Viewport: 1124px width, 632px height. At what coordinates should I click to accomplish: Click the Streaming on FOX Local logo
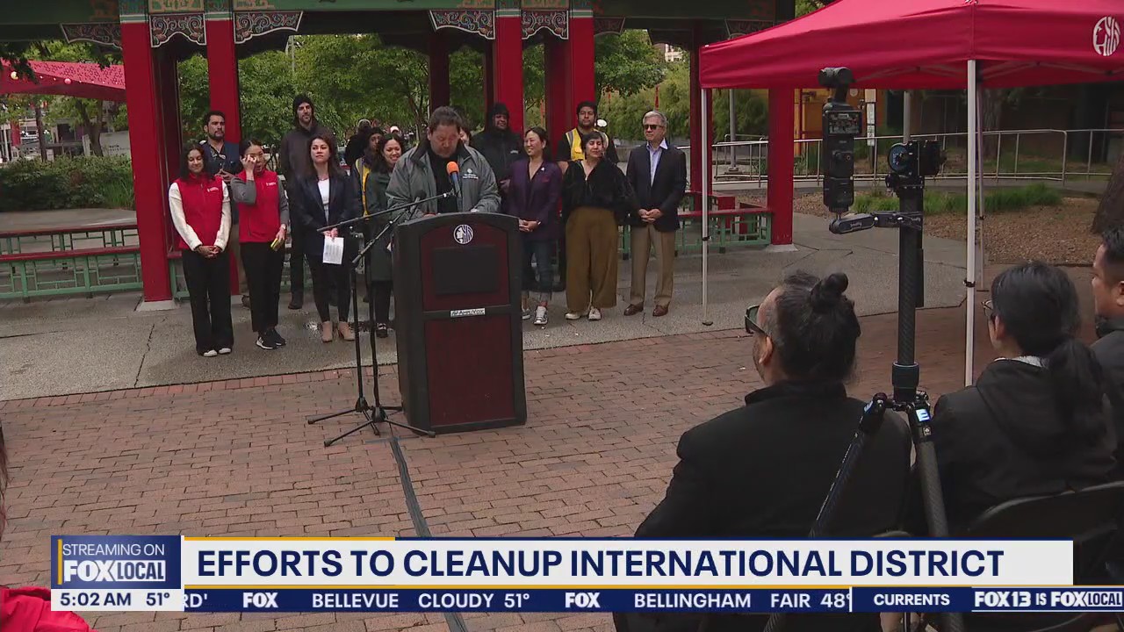click(x=115, y=562)
